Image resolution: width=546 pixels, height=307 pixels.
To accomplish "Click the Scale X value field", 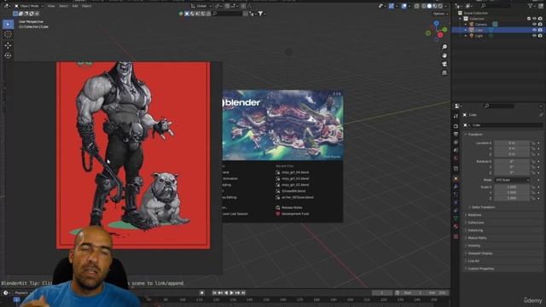I will pyautogui.click(x=512, y=187).
